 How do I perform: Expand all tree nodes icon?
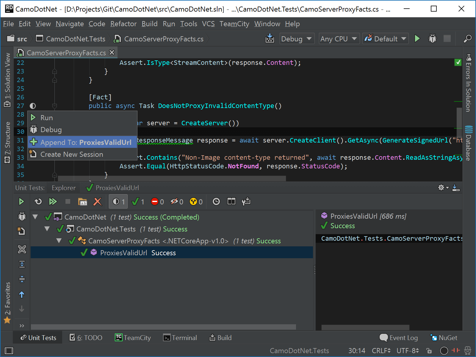(22, 264)
